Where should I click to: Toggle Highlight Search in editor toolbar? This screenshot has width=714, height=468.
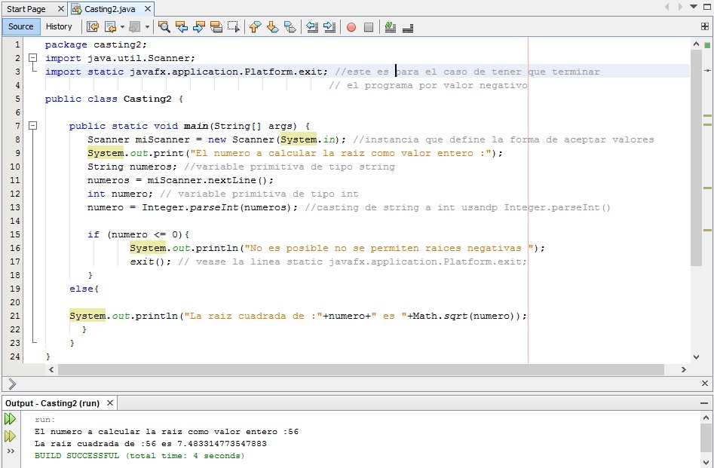pos(216,27)
